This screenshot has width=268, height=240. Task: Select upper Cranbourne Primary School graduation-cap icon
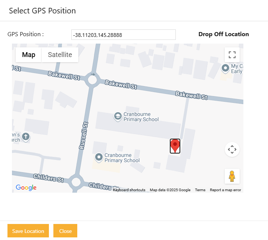[x=118, y=116]
